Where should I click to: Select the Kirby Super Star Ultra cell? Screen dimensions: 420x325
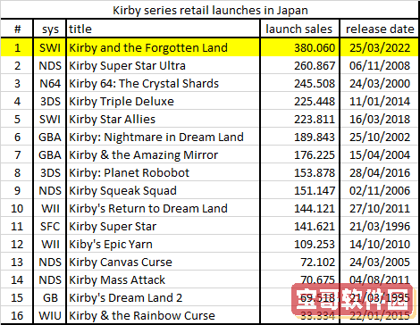[164, 65]
